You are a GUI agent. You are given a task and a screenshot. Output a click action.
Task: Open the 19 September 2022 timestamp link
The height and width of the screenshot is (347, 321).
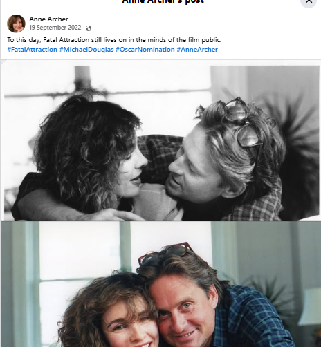pyautogui.click(x=55, y=28)
